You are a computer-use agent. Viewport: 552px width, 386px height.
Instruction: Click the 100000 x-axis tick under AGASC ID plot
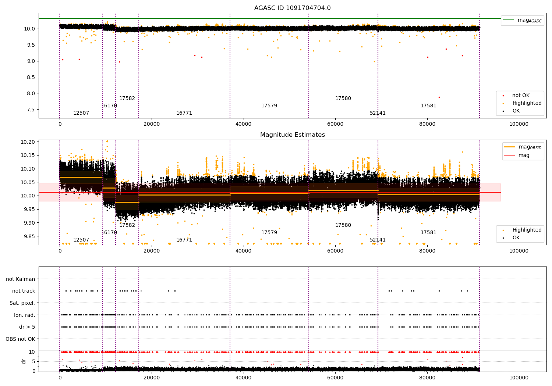[519, 124]
